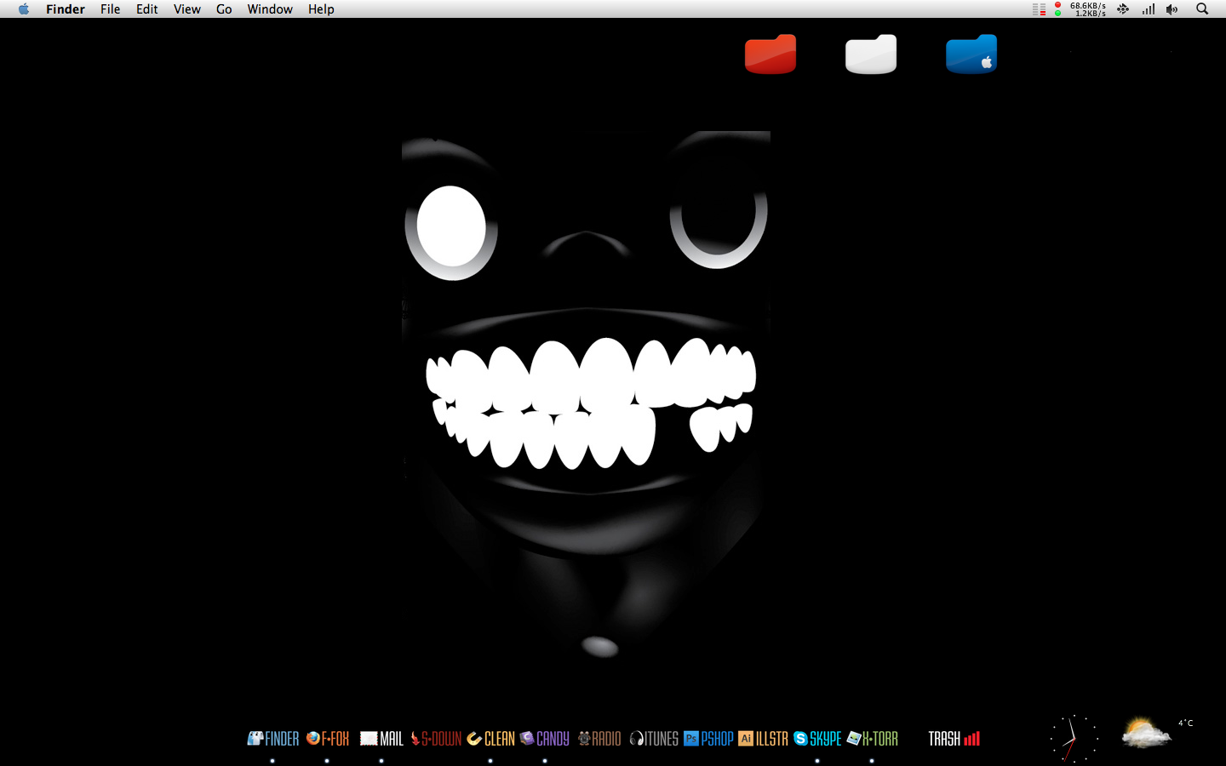Open Spotlight search magnifier
This screenshot has width=1226, height=766.
1202,9
